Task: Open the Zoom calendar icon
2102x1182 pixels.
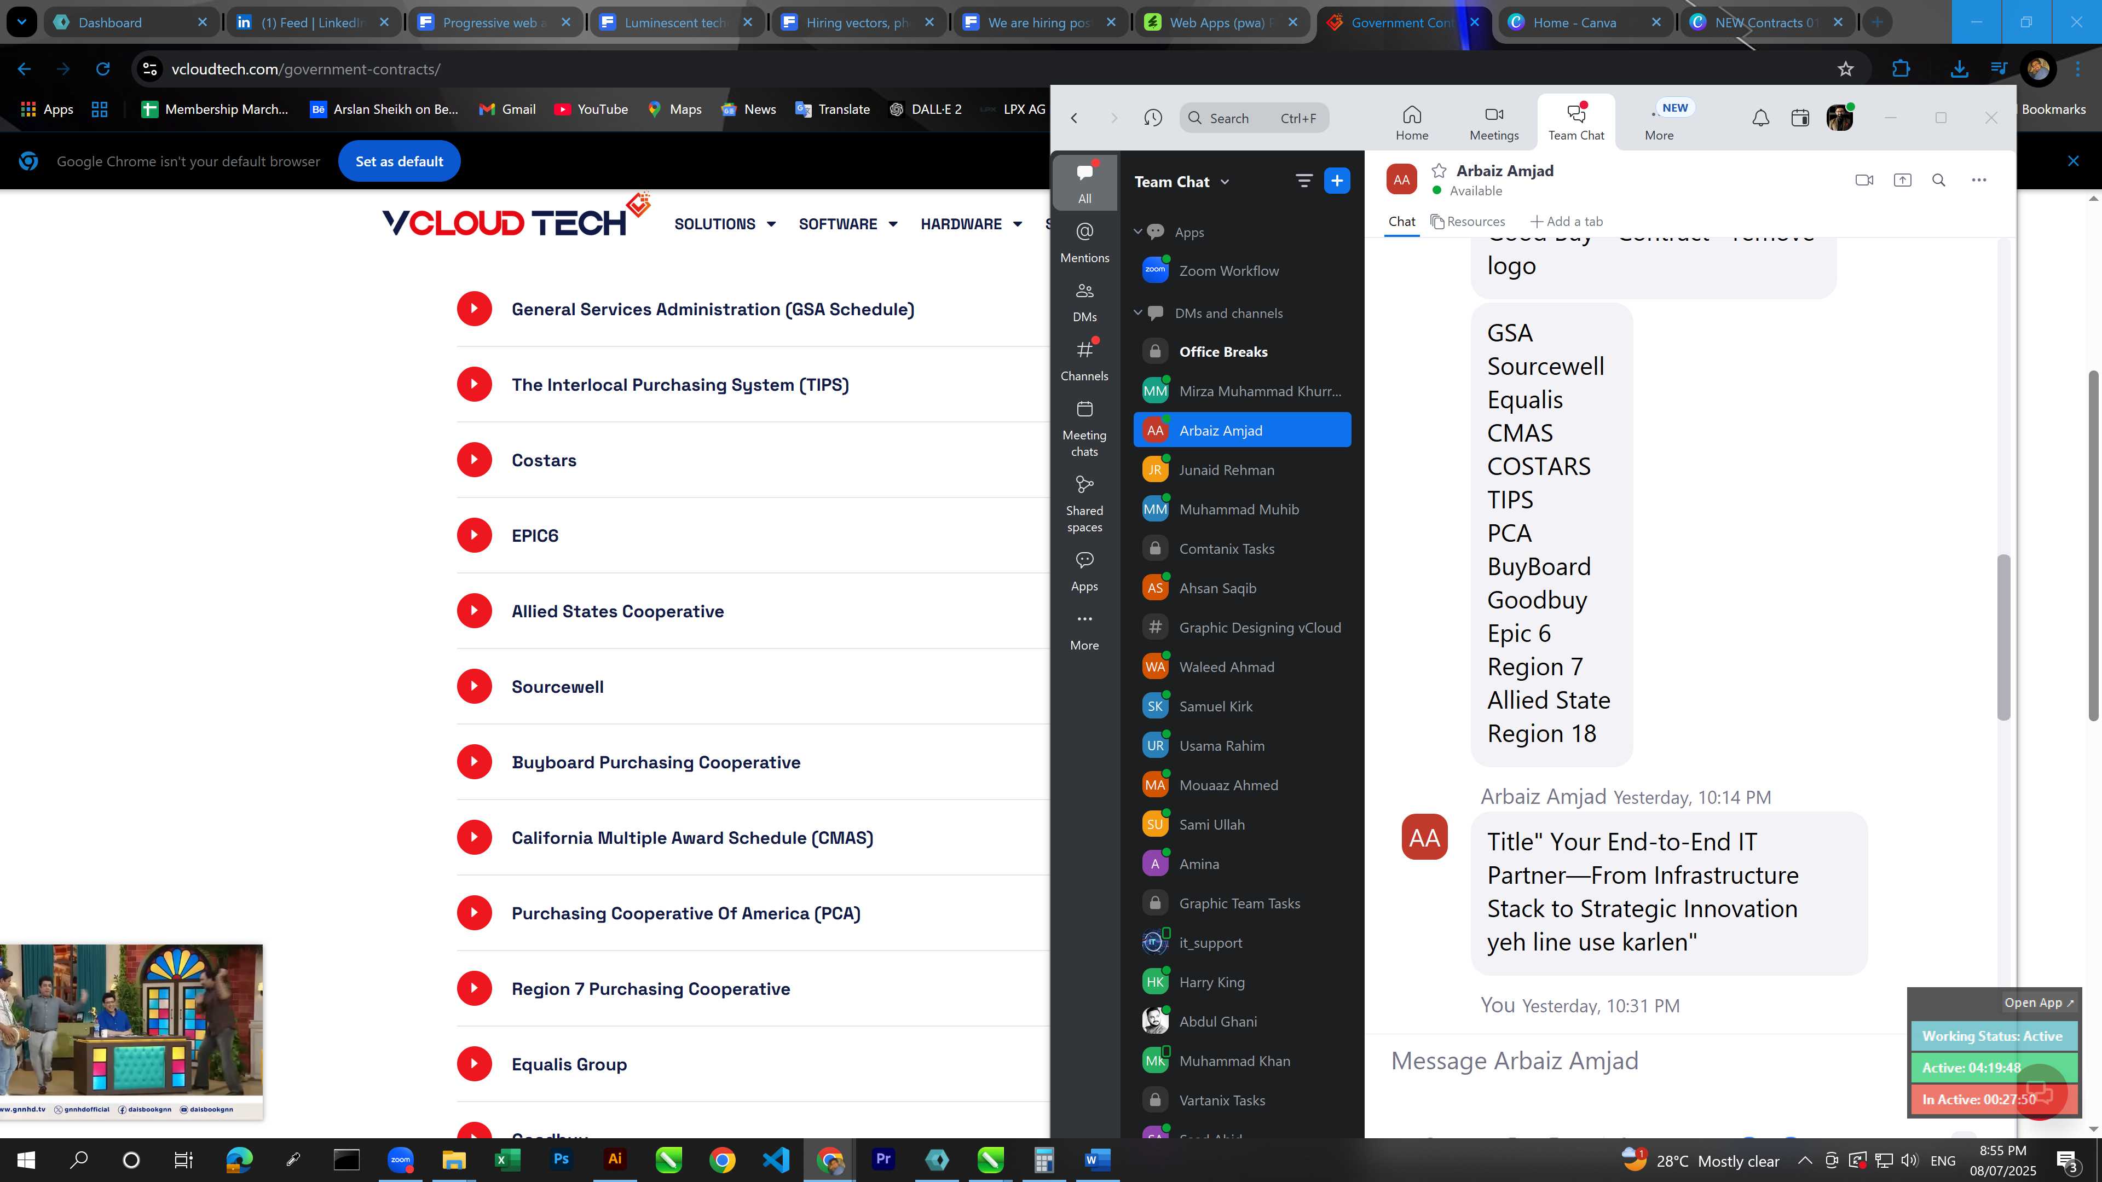Action: tap(1800, 118)
